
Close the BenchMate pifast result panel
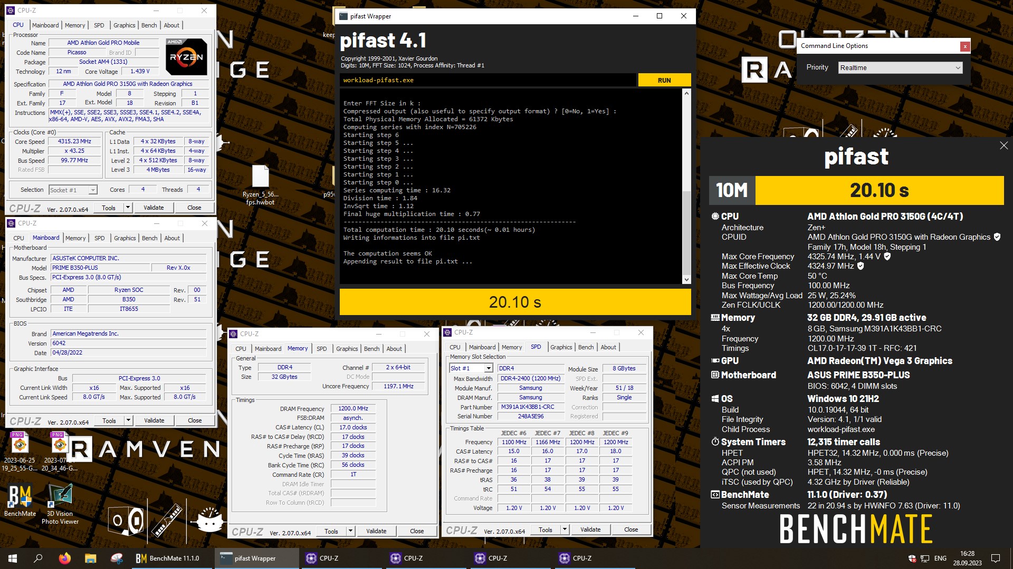point(1004,145)
